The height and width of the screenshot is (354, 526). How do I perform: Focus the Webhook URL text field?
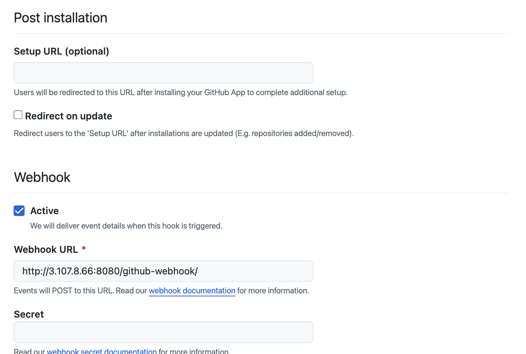coord(163,271)
